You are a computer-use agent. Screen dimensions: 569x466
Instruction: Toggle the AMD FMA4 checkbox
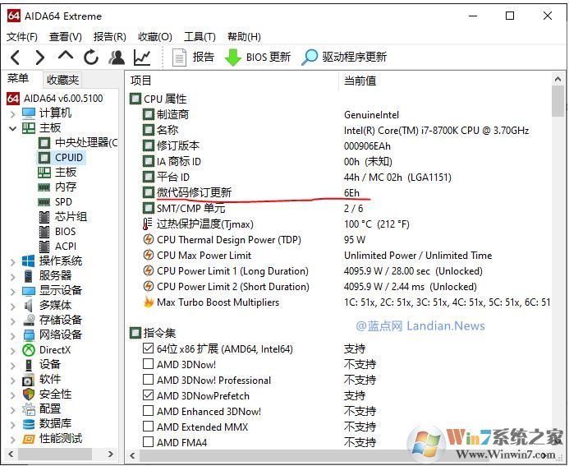tap(148, 441)
